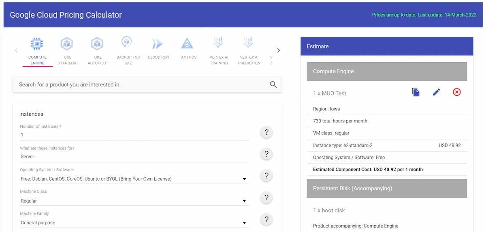Click the 'USD 48.92' instance price
This screenshot has height=232, width=486.
pyautogui.click(x=450, y=145)
